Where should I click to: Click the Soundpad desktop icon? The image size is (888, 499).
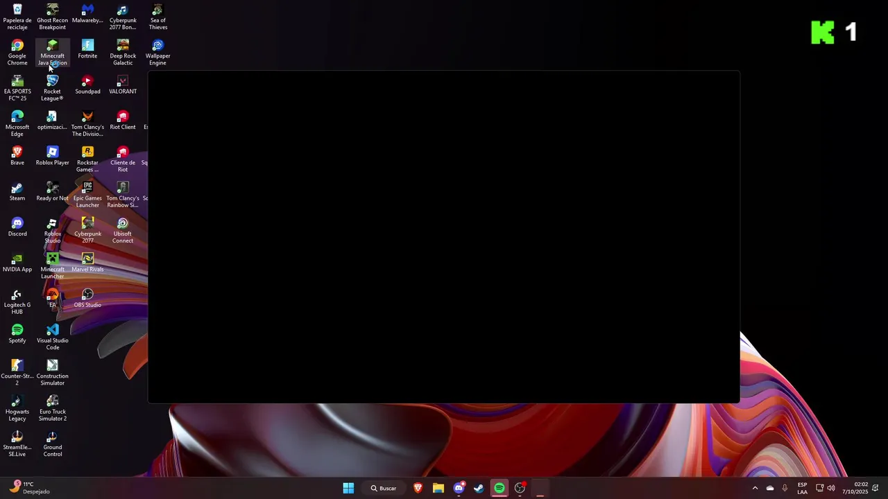pyautogui.click(x=87, y=85)
